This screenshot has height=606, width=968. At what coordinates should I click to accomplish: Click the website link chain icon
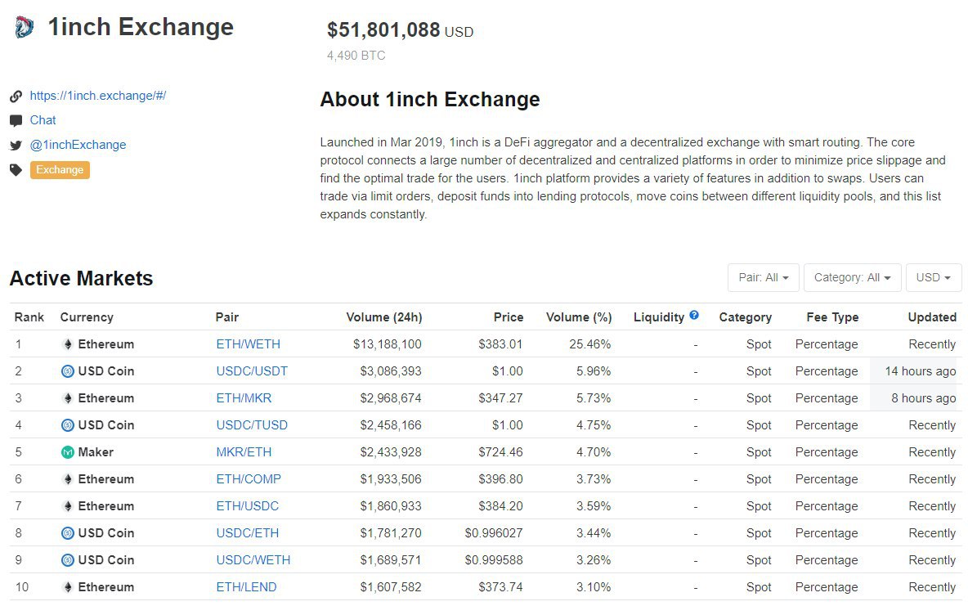[x=16, y=97]
